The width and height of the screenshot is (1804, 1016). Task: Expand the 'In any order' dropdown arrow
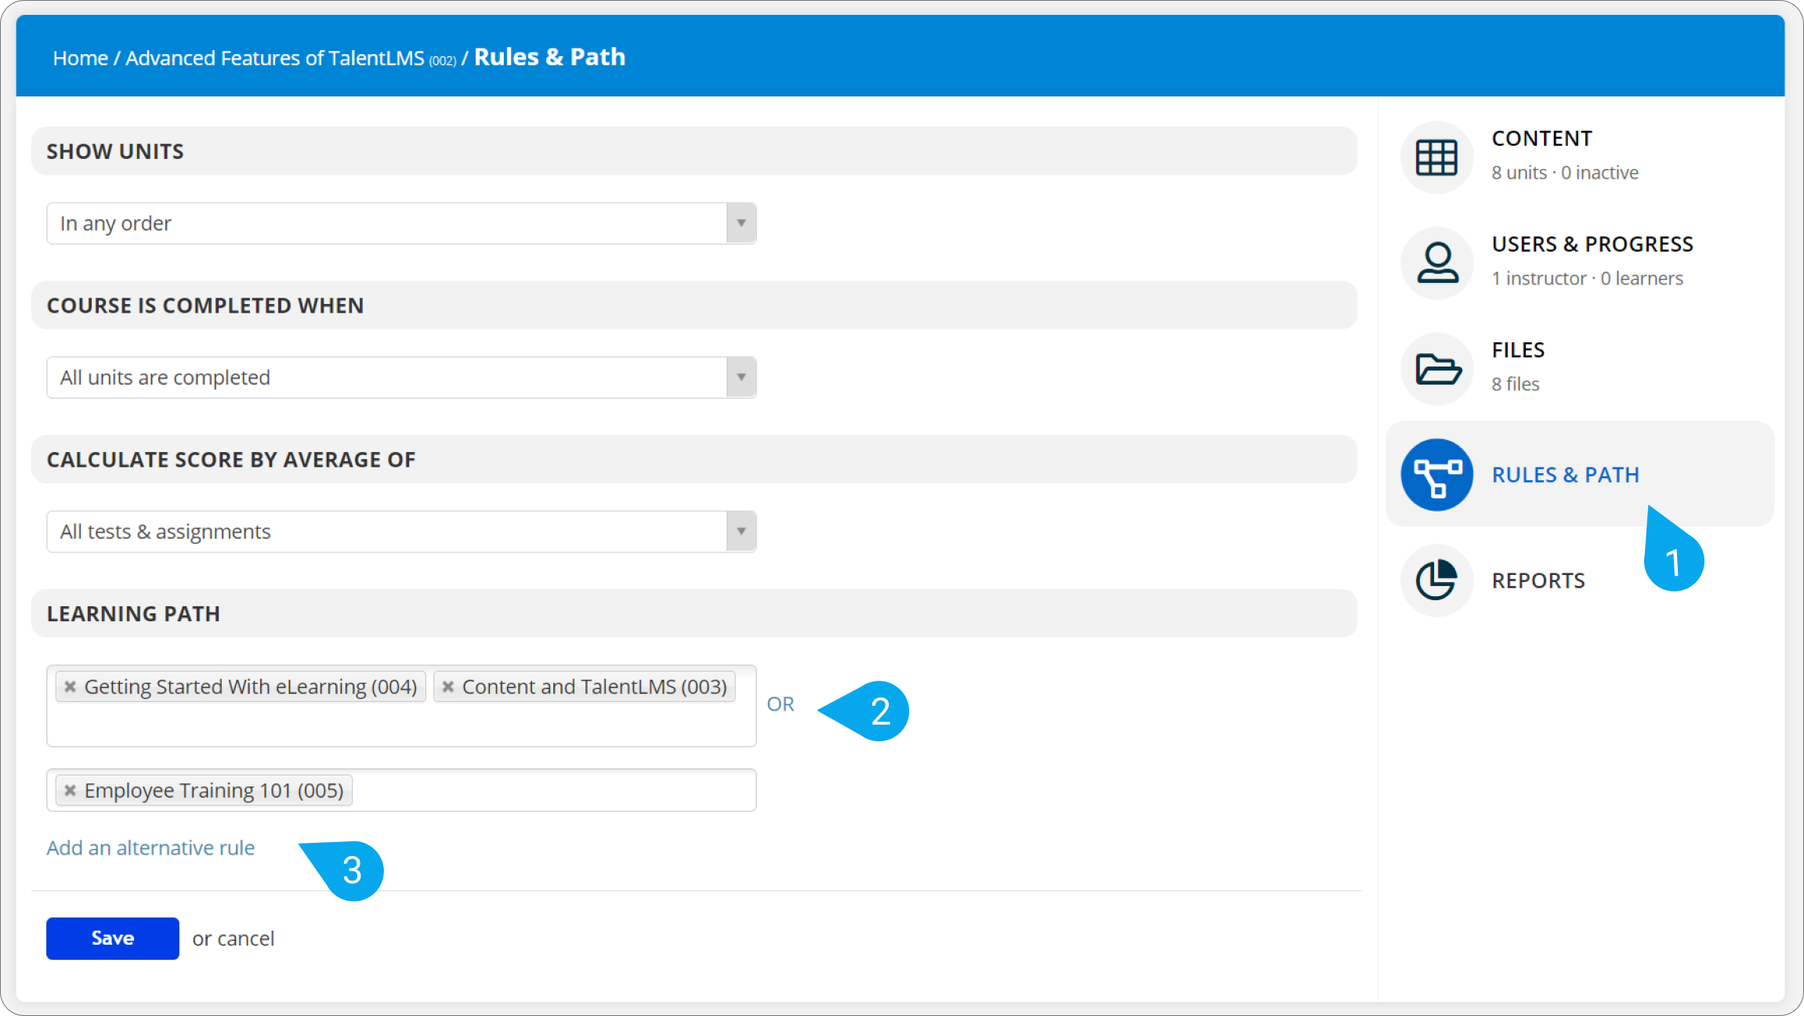[741, 223]
